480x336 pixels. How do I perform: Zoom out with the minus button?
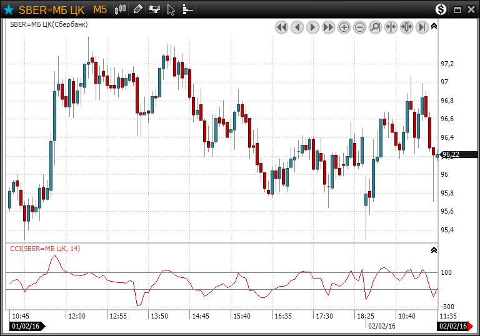[x=359, y=27]
